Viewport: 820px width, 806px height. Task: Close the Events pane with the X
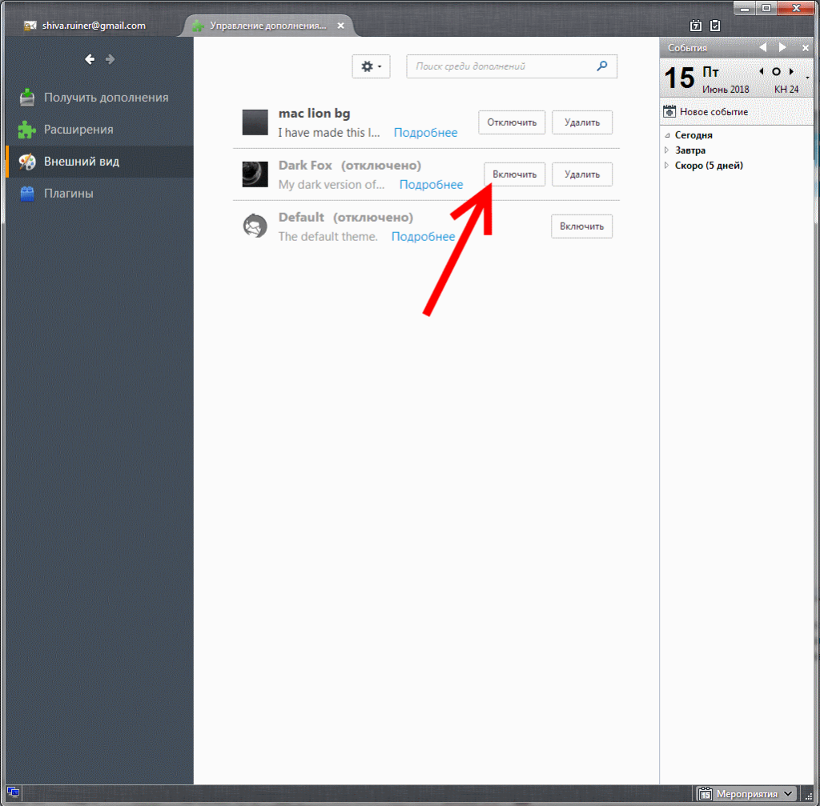pos(805,48)
